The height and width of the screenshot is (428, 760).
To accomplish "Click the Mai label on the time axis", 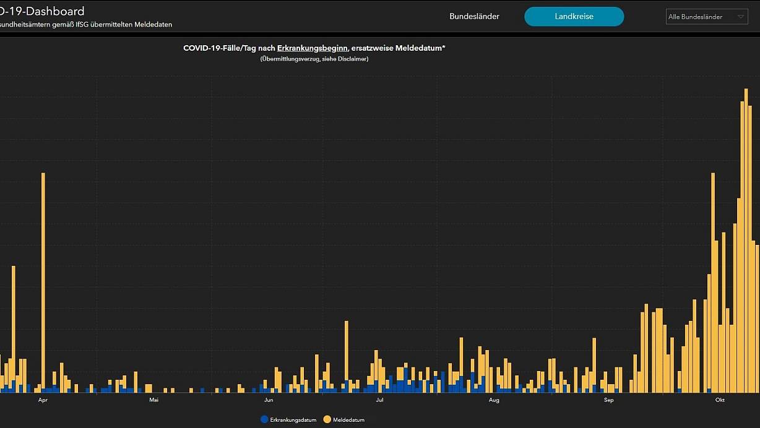I will coord(154,400).
